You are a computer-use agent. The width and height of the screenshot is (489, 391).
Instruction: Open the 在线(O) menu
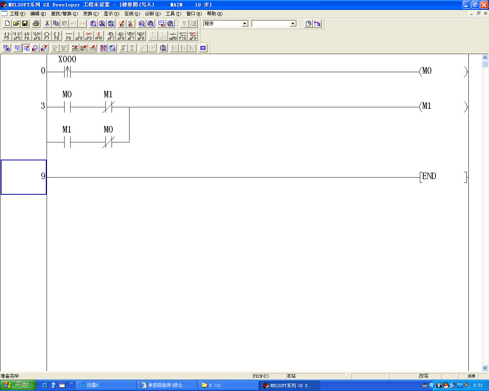click(132, 14)
